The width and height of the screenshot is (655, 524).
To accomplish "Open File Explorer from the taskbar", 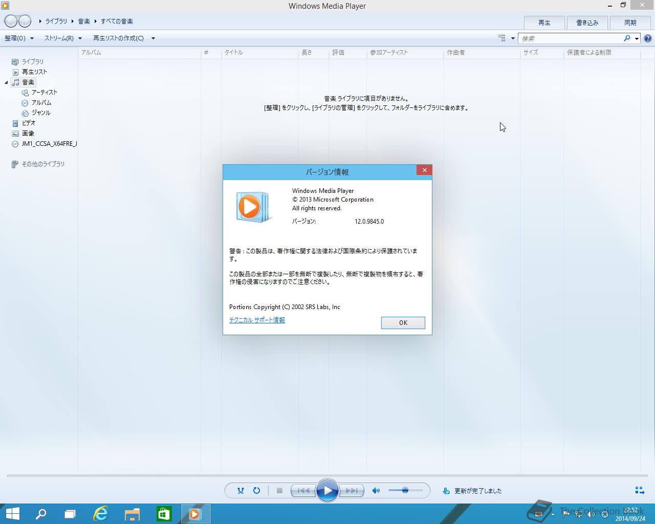I will click(x=132, y=514).
